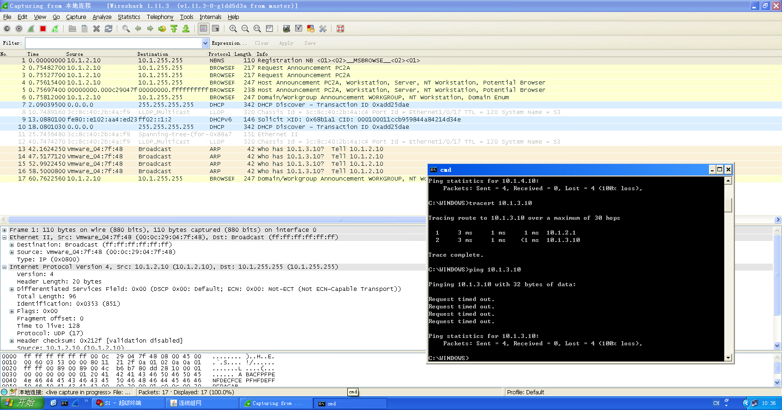
Task: Go to last packet icon
Action: 186,29
